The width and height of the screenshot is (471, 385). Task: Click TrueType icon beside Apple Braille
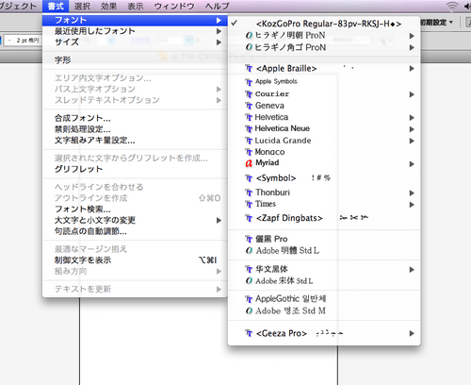(249, 68)
